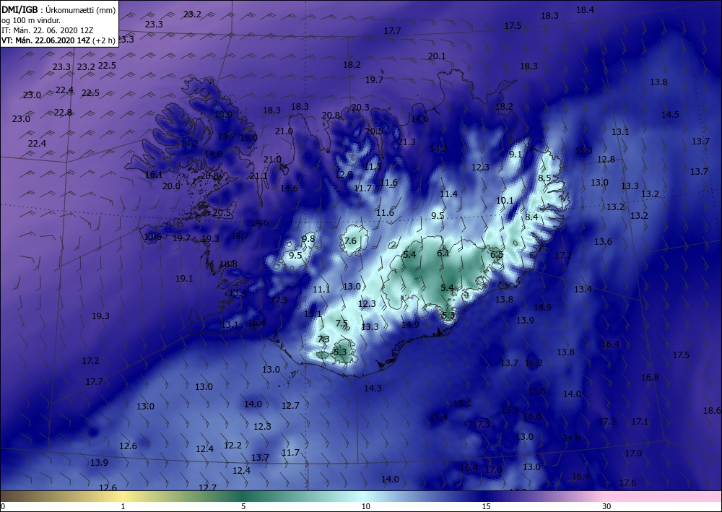The image size is (722, 512).
Task: Click the map value 16.1
Action: pos(154,175)
